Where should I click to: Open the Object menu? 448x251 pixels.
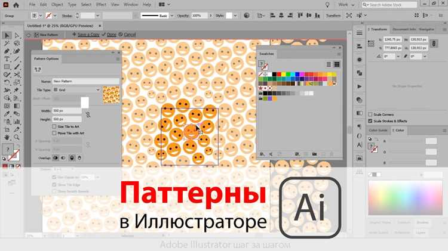57,5
